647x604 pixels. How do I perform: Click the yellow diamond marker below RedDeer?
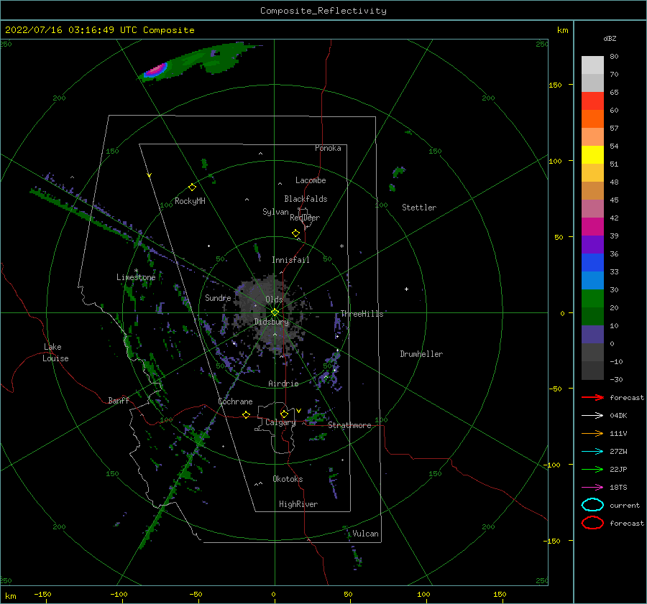[295, 233]
